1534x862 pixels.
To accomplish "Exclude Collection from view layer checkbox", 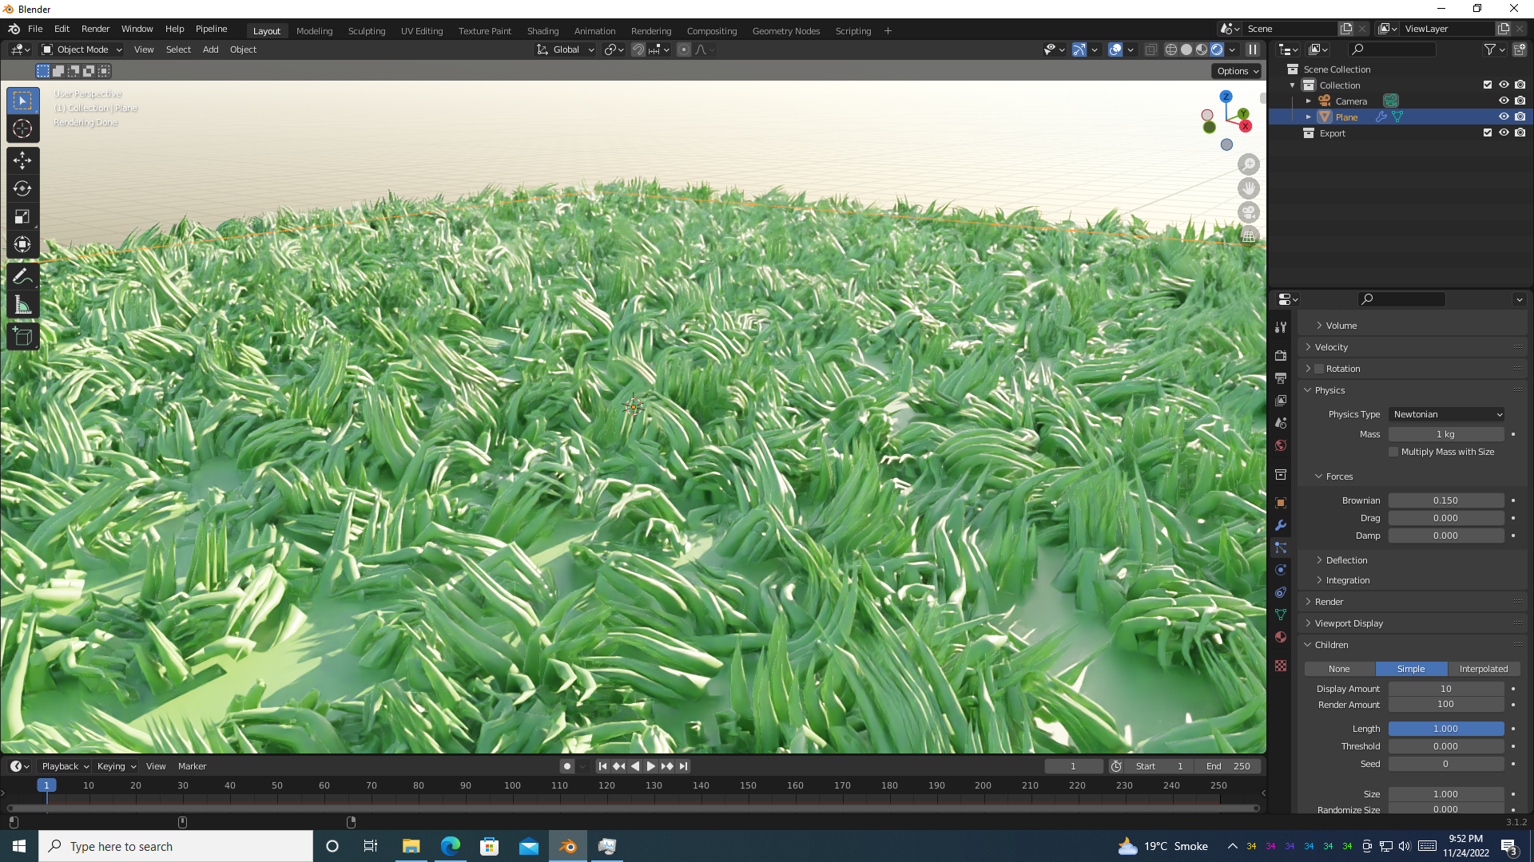I will (1488, 85).
